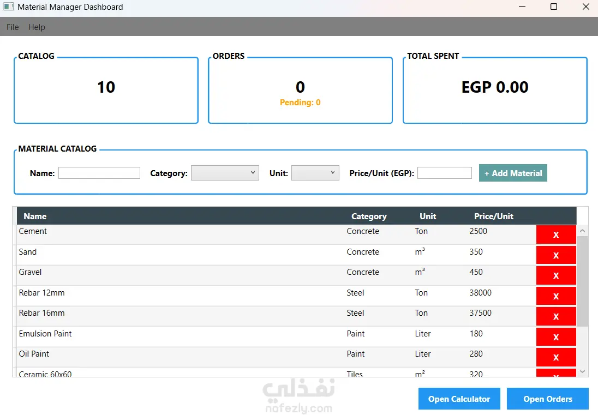Click the scrollbar up arrow in table
Viewport: 598px width, 415px height.
[x=582, y=231]
